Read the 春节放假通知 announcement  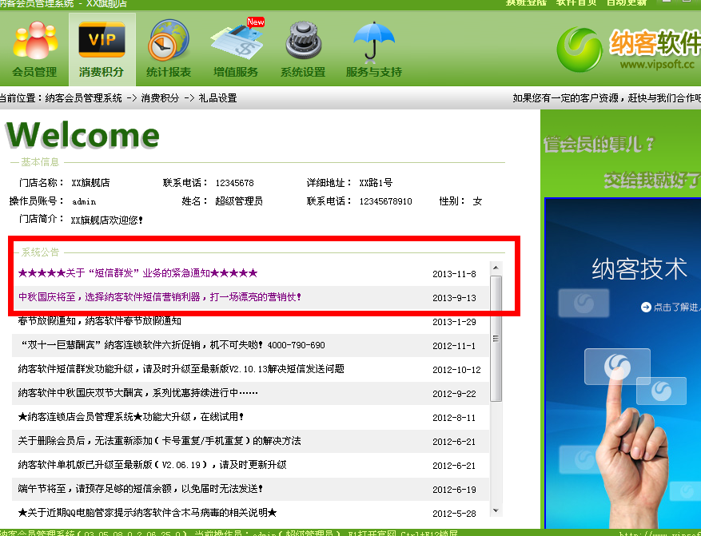click(99, 321)
